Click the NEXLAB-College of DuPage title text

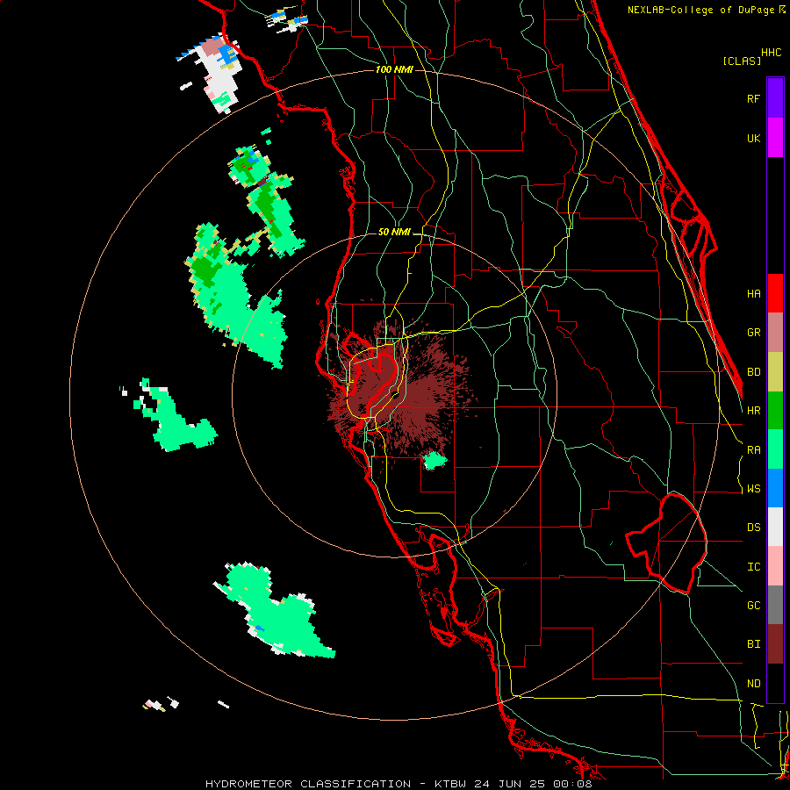(x=702, y=10)
